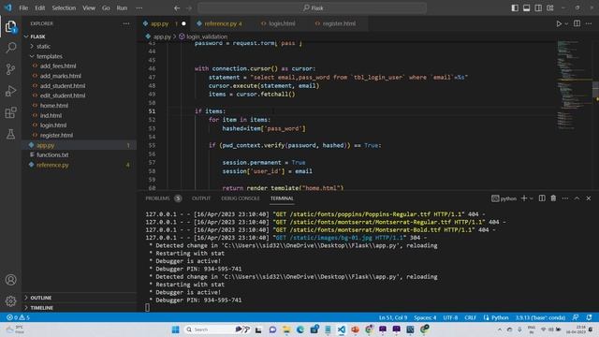Open the Selection menu
599x337 pixels.
64,8
